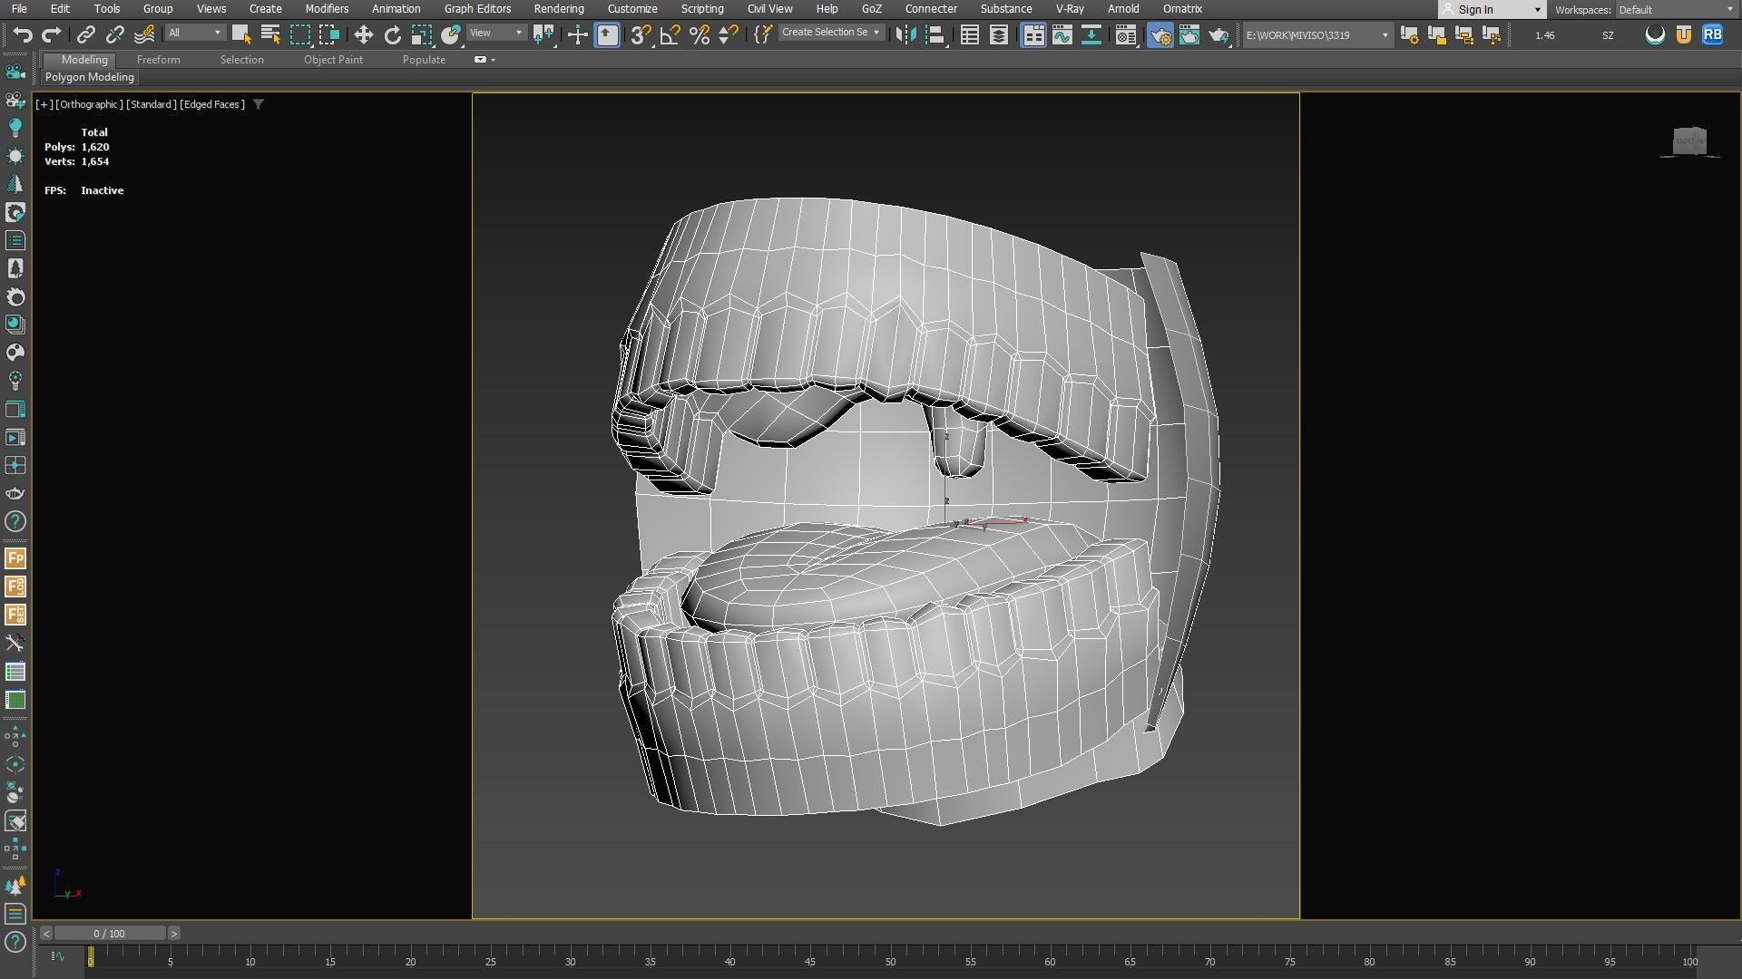Choose the Bind to Space Warp tool
The width and height of the screenshot is (1742, 979).
coord(144,35)
